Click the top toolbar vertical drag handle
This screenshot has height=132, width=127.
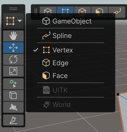click(36, 12)
